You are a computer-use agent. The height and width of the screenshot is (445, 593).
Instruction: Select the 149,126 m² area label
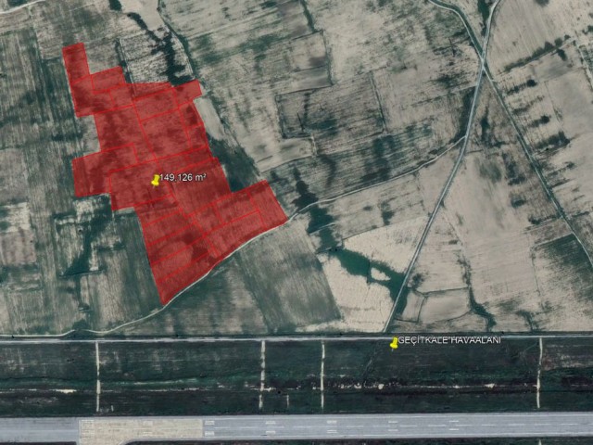click(x=183, y=177)
